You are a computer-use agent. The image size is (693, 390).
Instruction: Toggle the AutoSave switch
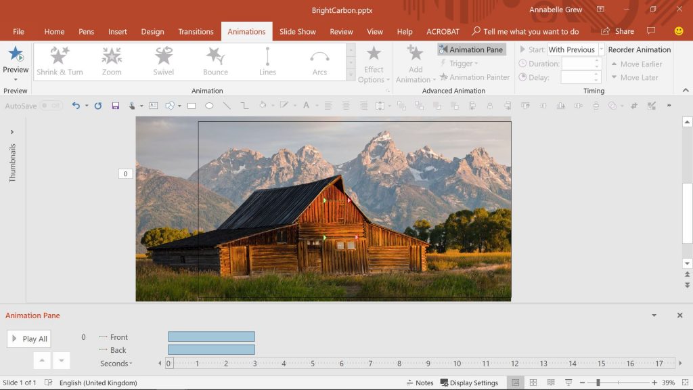[x=51, y=106]
